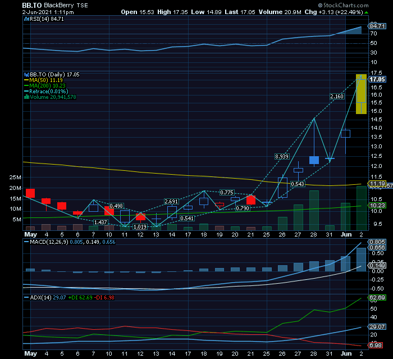Click the 2.160 retracement label
The width and height of the screenshot is (393, 359).
(x=337, y=96)
